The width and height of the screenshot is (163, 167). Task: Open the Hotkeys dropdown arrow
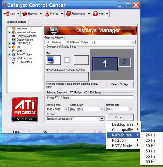[41, 14]
